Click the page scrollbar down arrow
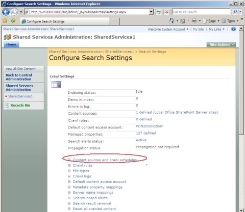 [x=241, y=210]
